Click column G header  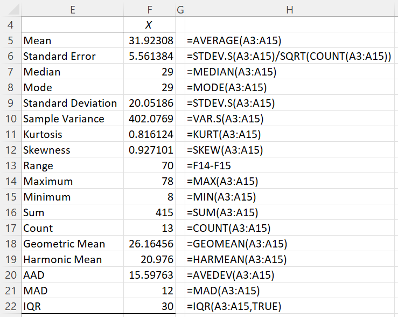coord(180,9)
